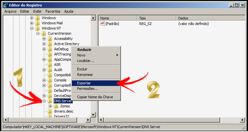This screenshot has height=132, width=248.
Task: Select the Active Directory key label
Action: pos(67,44)
